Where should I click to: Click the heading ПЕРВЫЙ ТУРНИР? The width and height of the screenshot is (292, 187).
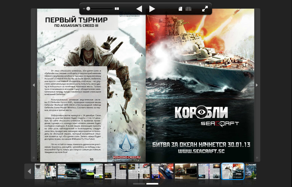coord(76,20)
